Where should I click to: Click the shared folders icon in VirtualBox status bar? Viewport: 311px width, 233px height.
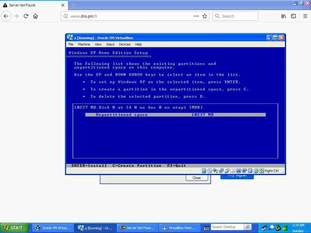coord(233,171)
